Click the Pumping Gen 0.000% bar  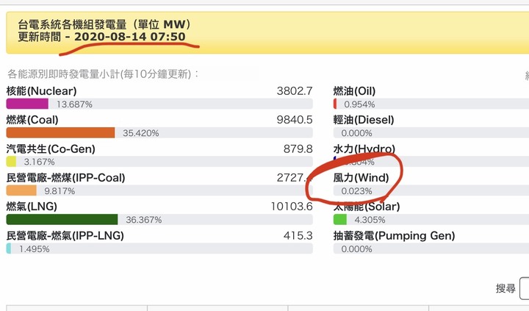[x=431, y=249]
